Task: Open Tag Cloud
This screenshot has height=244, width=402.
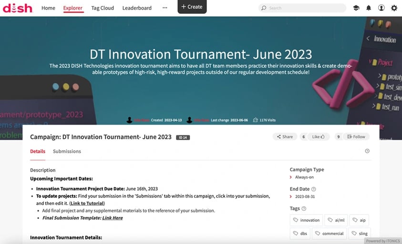Action: 103,8
